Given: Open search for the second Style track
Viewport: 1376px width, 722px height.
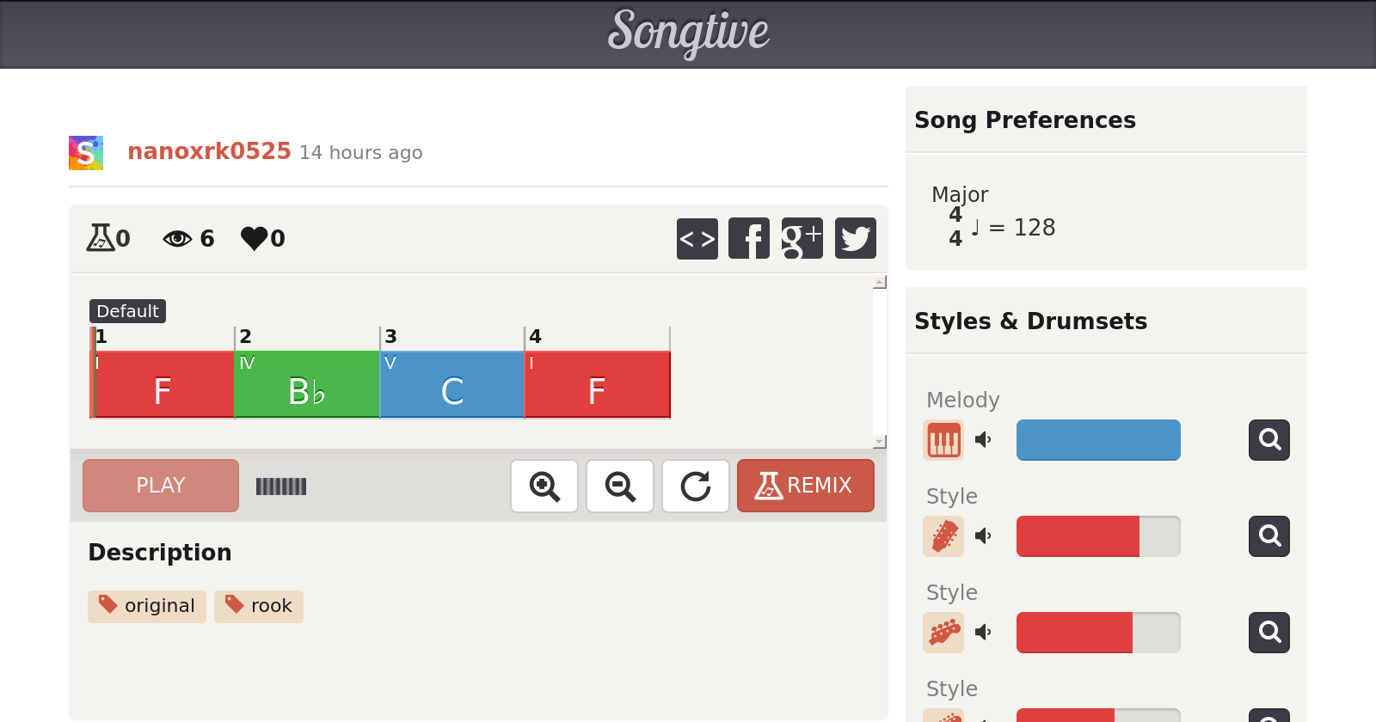Looking at the screenshot, I should (x=1269, y=633).
